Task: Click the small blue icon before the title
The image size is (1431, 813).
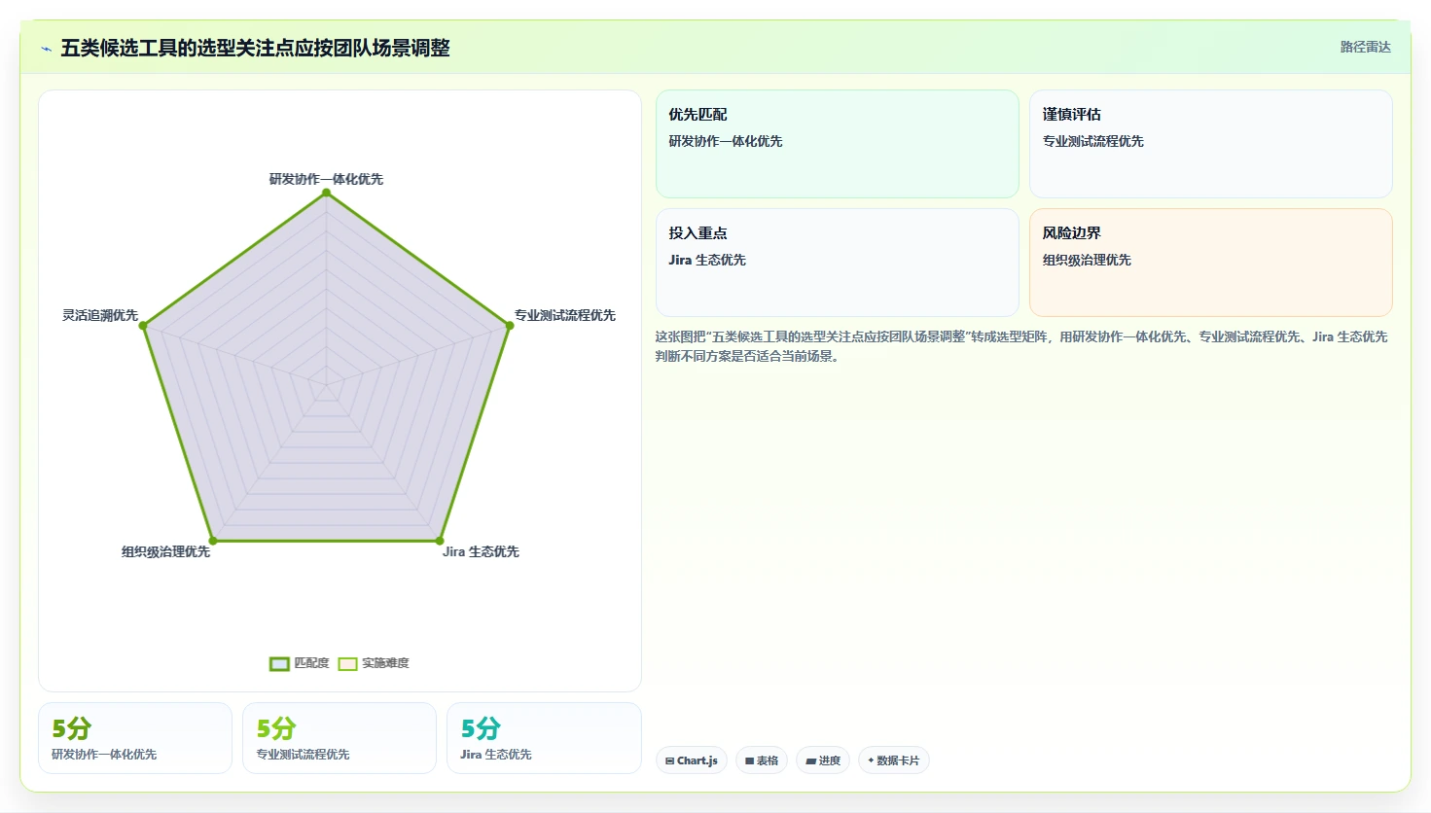Action: 46,49
